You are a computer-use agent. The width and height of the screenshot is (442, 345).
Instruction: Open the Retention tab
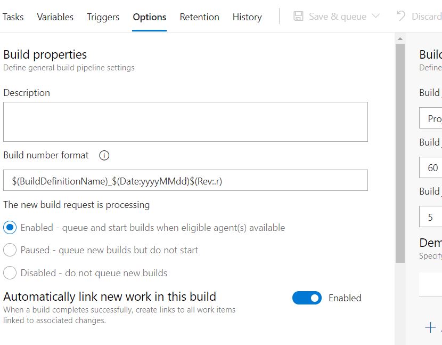[x=199, y=17]
